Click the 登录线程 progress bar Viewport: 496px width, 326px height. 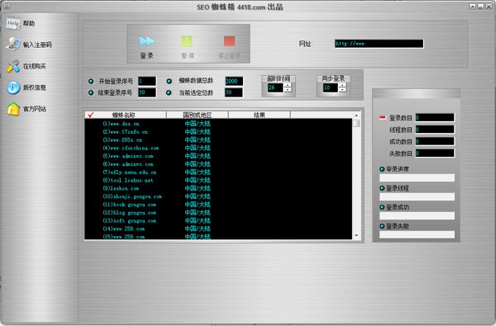coord(417,196)
